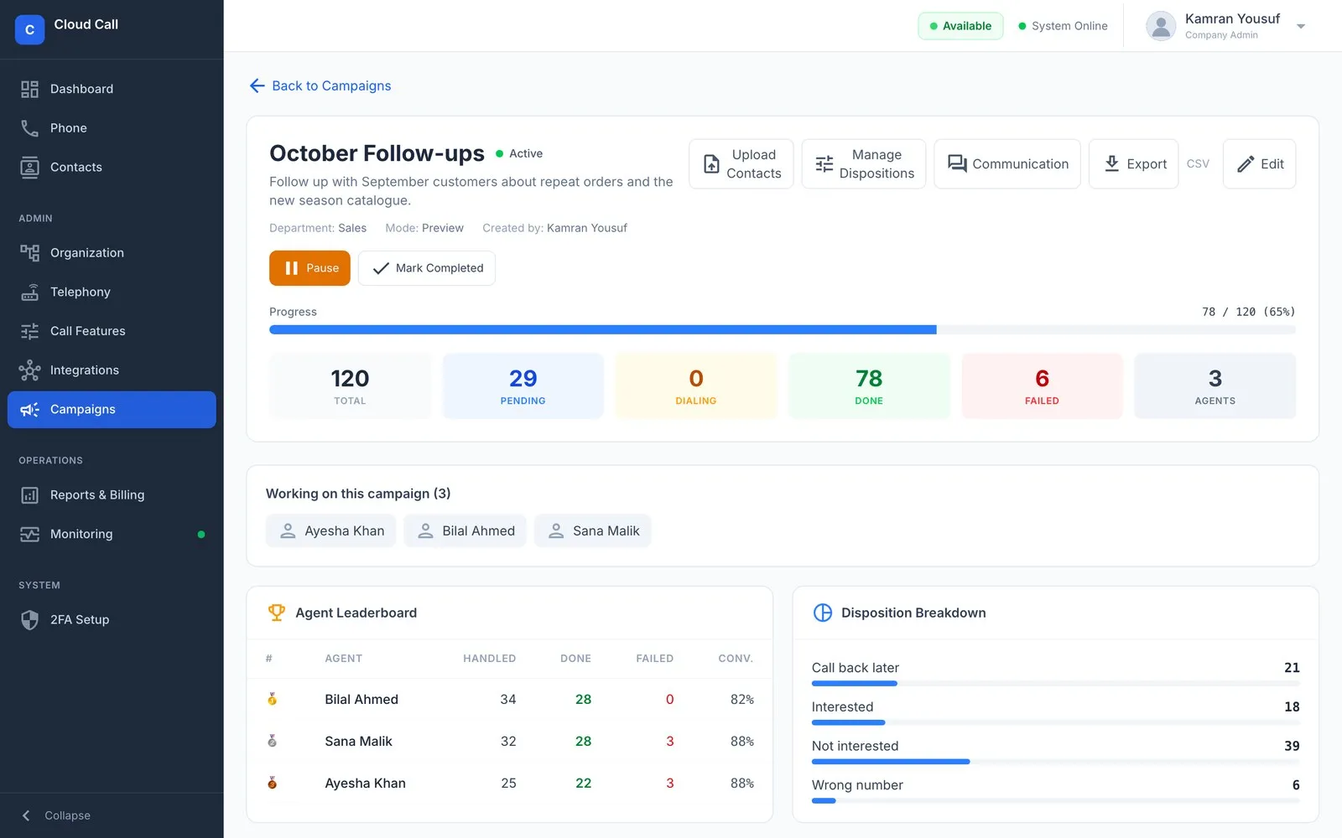Click the 78 Done stat card
The width and height of the screenshot is (1342, 838).
869,386
